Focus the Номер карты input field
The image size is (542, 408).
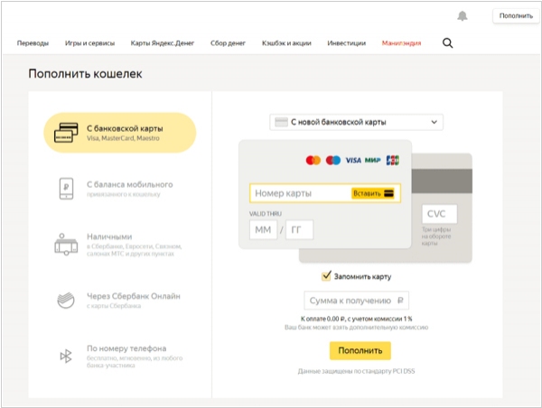(x=325, y=193)
